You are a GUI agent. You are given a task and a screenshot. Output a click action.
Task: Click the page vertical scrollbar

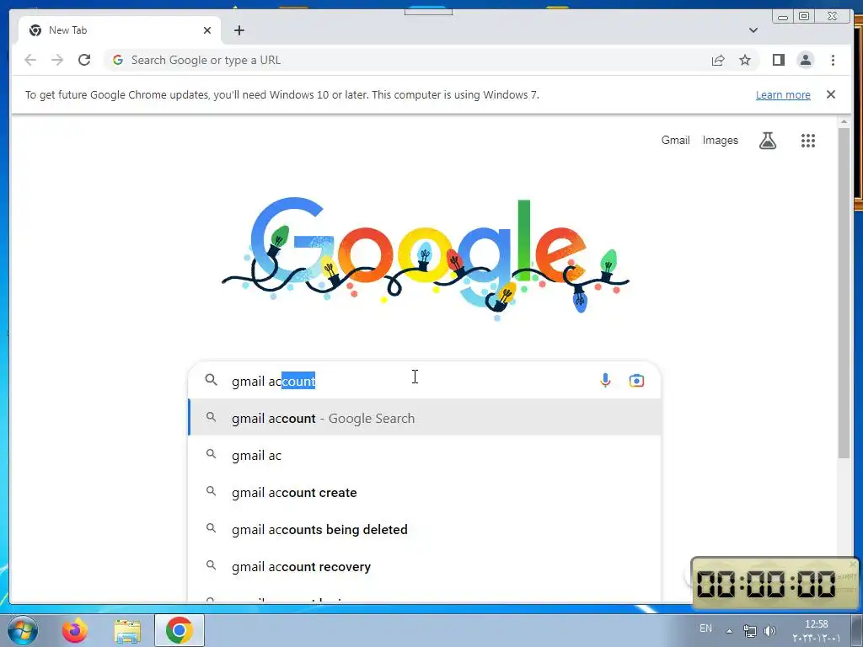[844, 292]
